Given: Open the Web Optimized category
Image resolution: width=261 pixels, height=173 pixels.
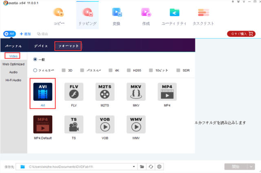Looking at the screenshot, I should click(13, 64).
